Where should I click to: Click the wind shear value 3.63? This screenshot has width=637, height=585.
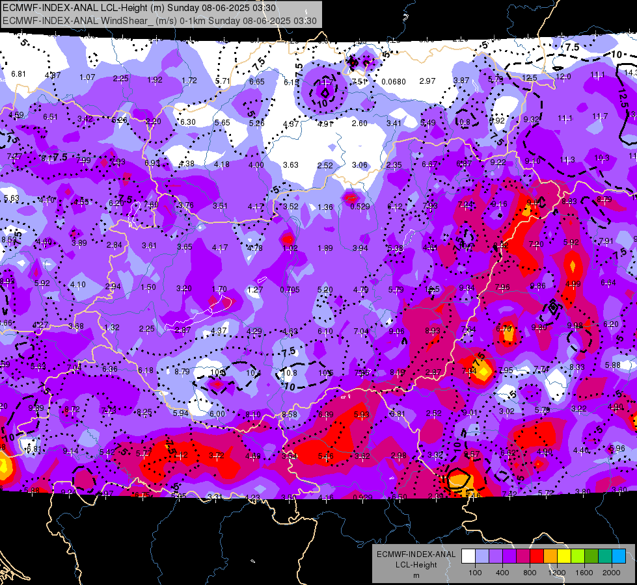pos(290,165)
